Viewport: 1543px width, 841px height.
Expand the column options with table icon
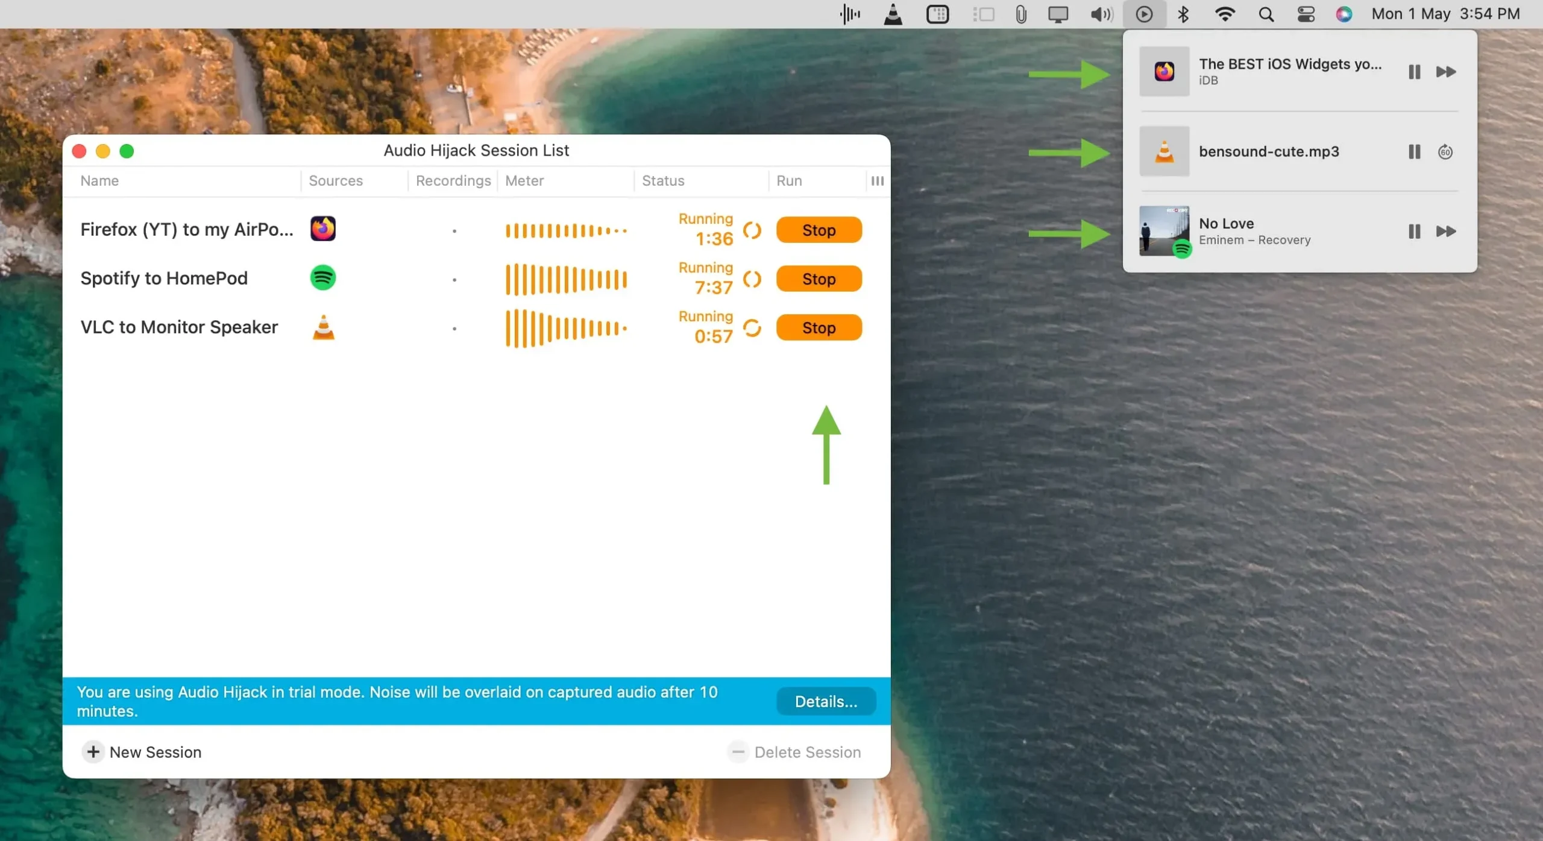[x=876, y=180]
